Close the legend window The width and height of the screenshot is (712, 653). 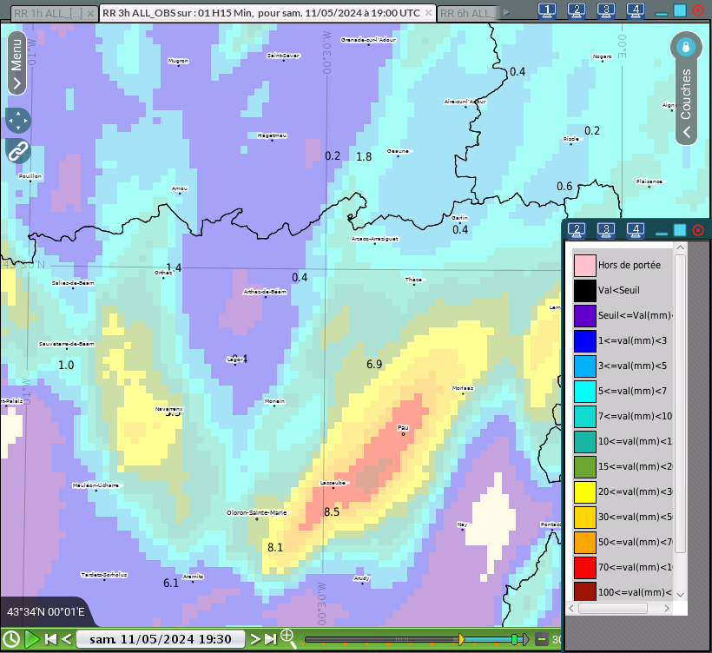pos(698,230)
